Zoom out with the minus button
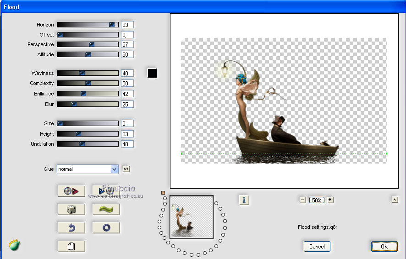Screen dimensions: 406x259 point(303,200)
